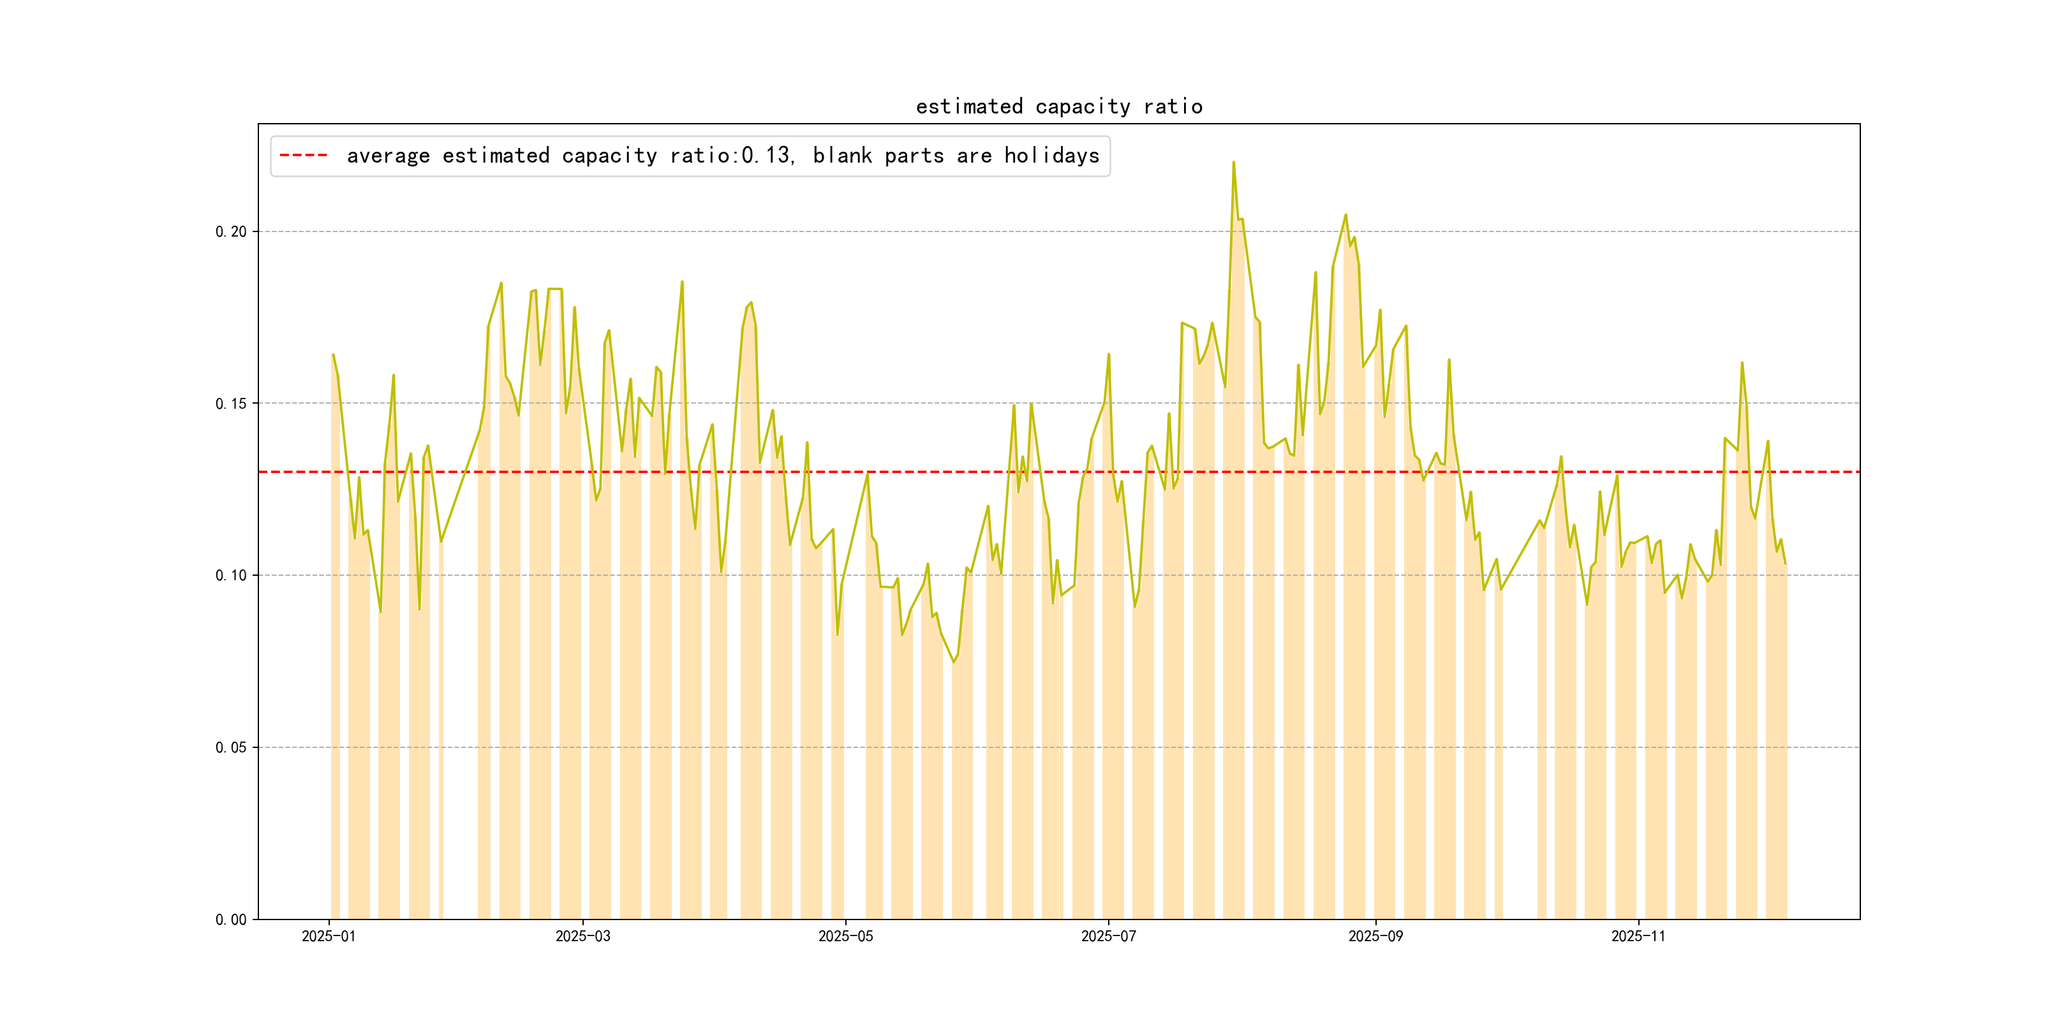Viewport: 2067px width, 1033px height.
Task: Click the 2025-11 x-axis label
Action: click(1638, 936)
